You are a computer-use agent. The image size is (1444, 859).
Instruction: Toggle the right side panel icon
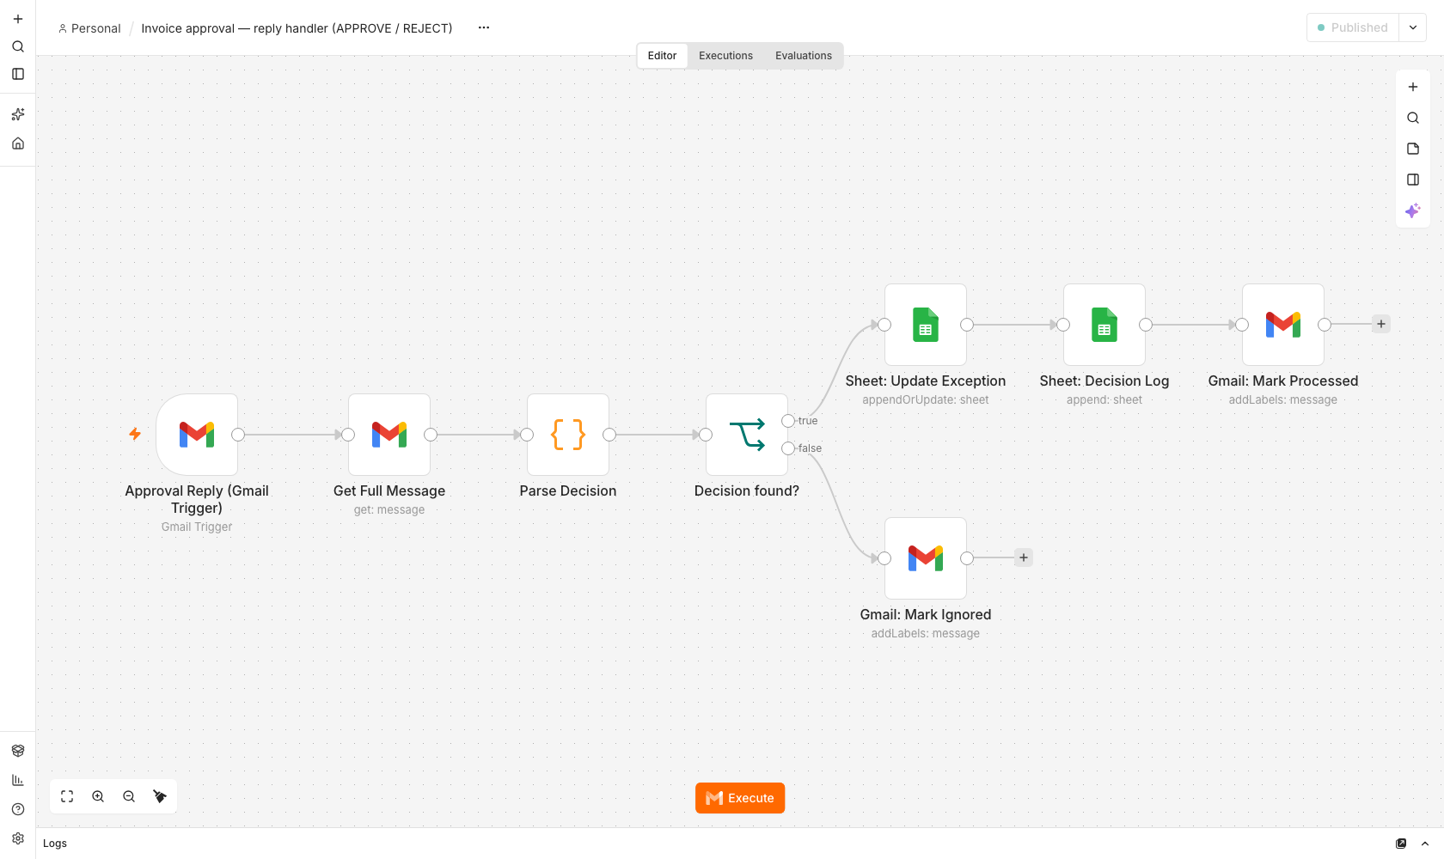[x=1413, y=180]
